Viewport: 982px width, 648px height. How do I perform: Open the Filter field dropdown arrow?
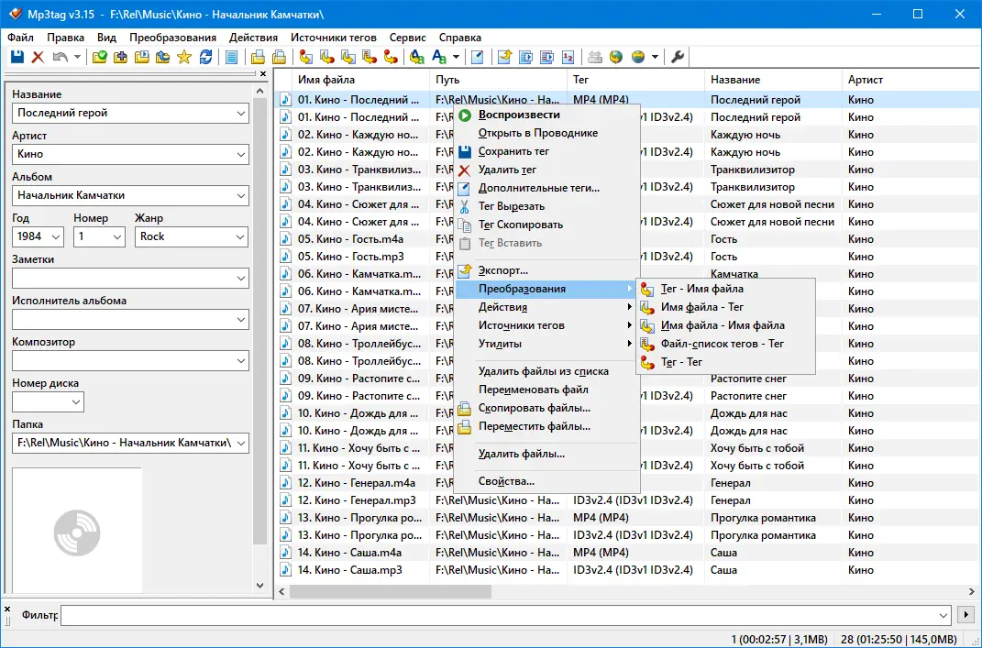pyautogui.click(x=943, y=615)
